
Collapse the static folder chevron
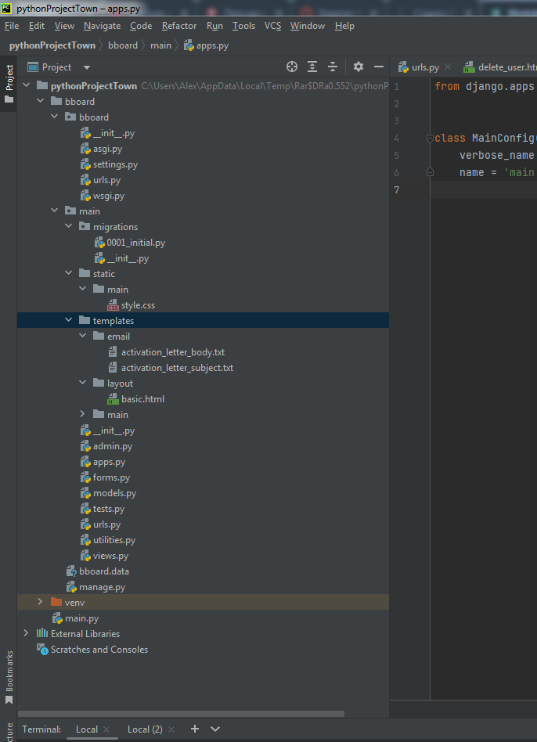pos(69,273)
